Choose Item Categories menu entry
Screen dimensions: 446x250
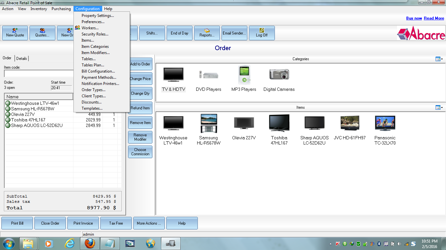pyautogui.click(x=102, y=47)
